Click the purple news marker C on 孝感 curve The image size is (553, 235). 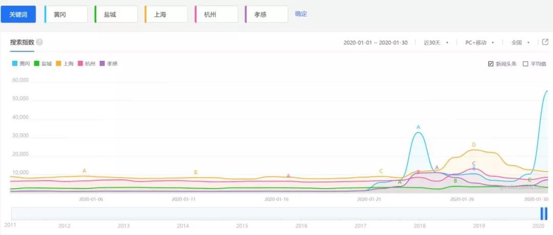tap(474, 163)
